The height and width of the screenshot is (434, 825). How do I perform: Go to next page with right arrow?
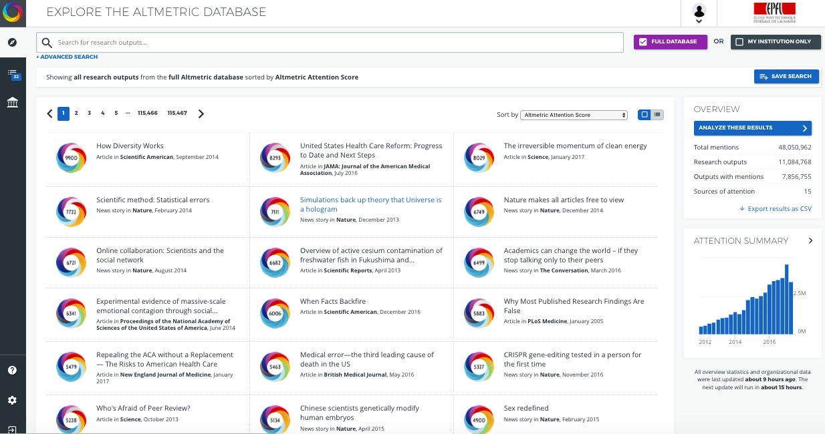(201, 114)
